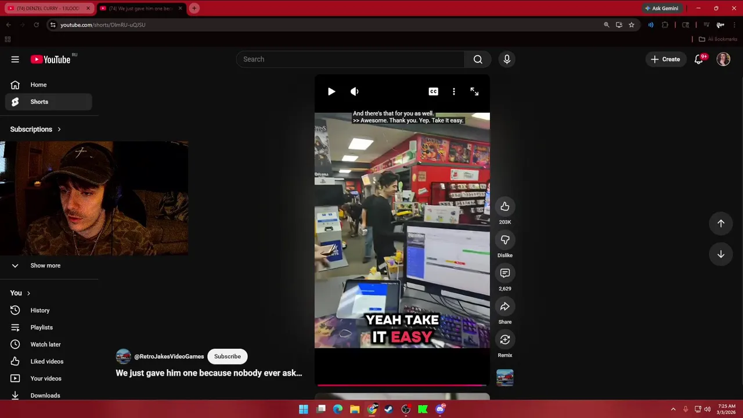Open Your videos in the sidebar

[49, 379]
